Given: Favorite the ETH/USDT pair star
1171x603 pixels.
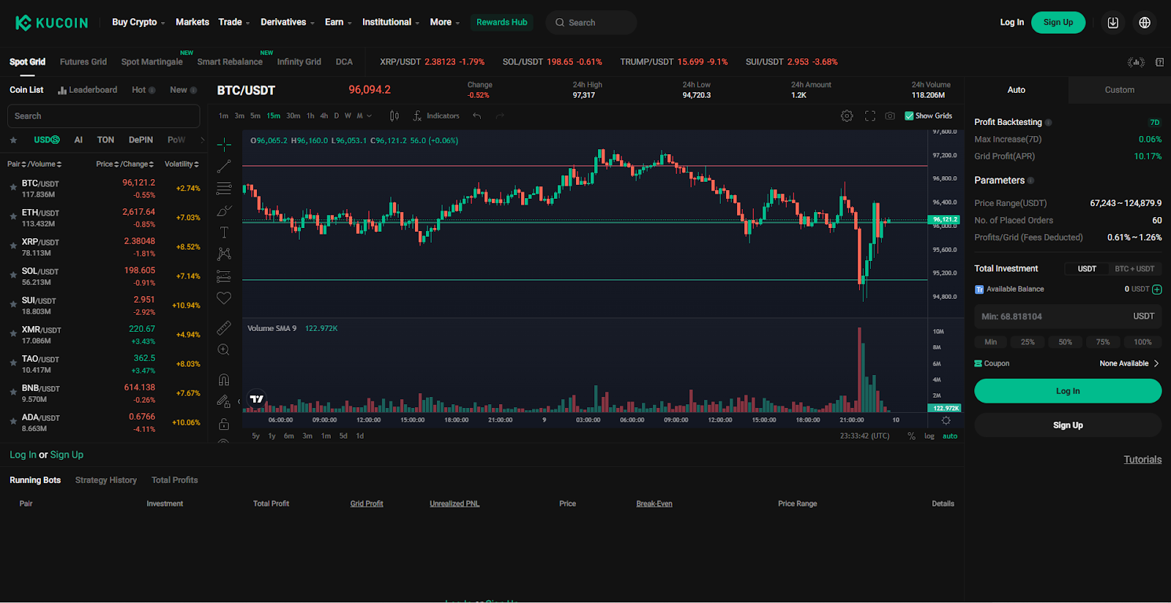Looking at the screenshot, I should (13, 217).
